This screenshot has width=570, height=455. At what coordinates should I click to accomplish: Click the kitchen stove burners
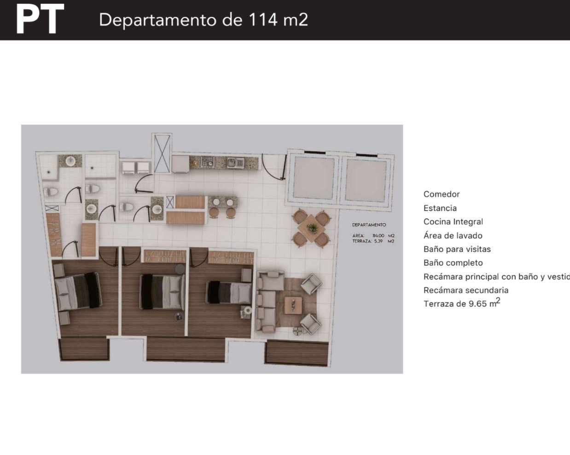[207, 161]
